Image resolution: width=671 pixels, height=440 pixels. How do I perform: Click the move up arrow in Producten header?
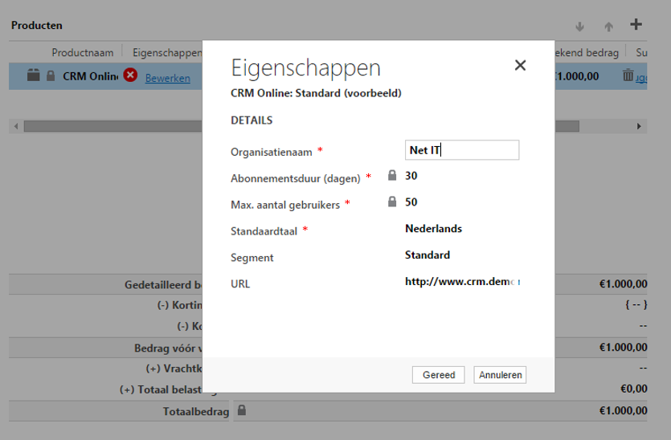(608, 26)
